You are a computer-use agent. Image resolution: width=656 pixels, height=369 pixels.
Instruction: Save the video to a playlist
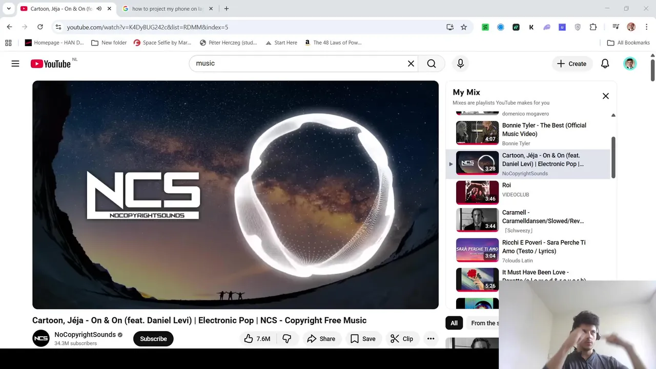pos(363,339)
